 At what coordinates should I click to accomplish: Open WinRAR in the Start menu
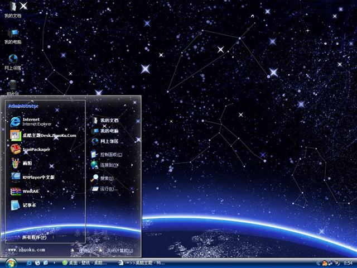[x=30, y=191]
